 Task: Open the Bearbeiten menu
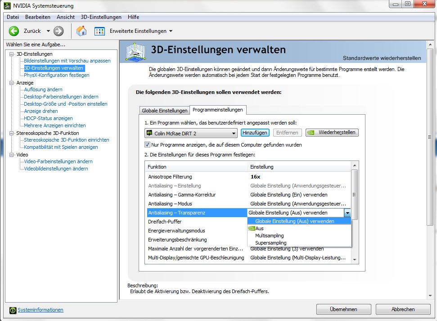[38, 17]
